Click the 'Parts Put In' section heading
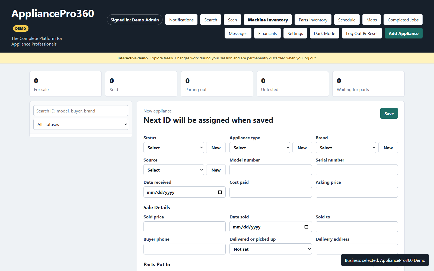The height and width of the screenshot is (271, 434). [x=157, y=264]
